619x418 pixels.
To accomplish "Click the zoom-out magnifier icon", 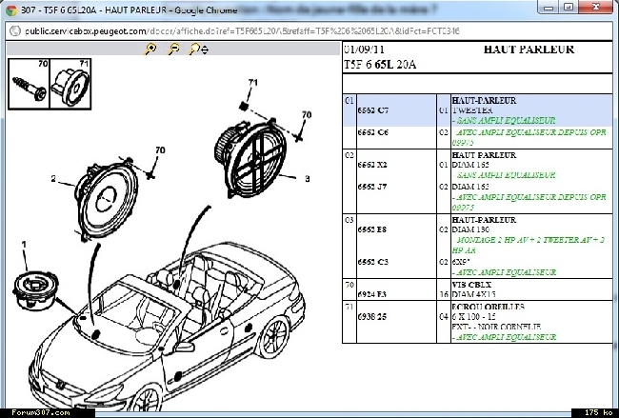I will pos(173,50).
